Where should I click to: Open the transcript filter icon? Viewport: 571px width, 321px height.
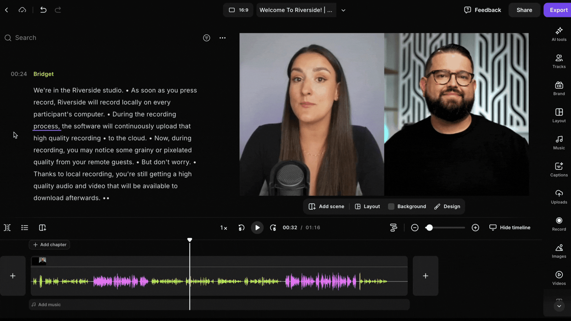[x=207, y=38]
